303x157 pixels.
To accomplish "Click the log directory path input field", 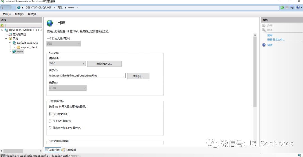I will coord(87,75).
